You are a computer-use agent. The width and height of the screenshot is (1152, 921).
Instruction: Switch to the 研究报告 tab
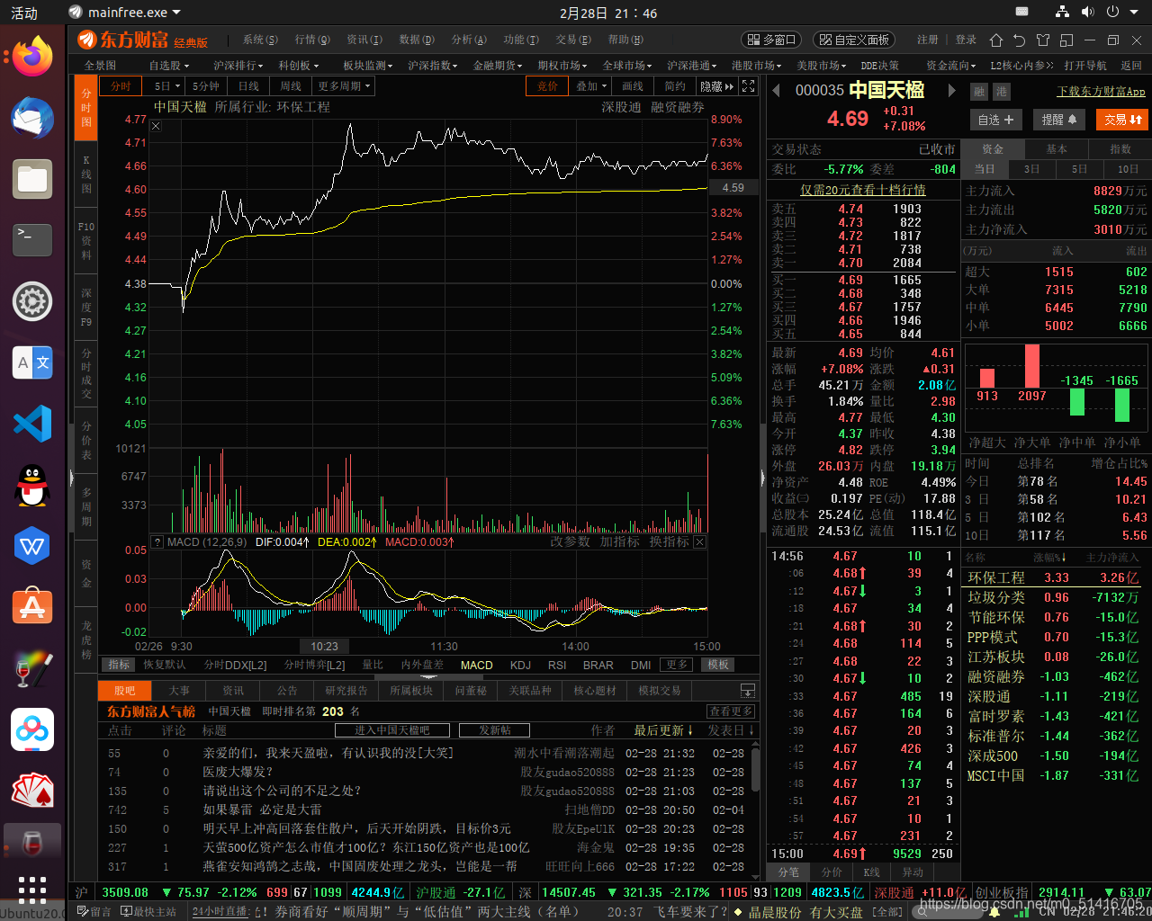pyautogui.click(x=346, y=691)
